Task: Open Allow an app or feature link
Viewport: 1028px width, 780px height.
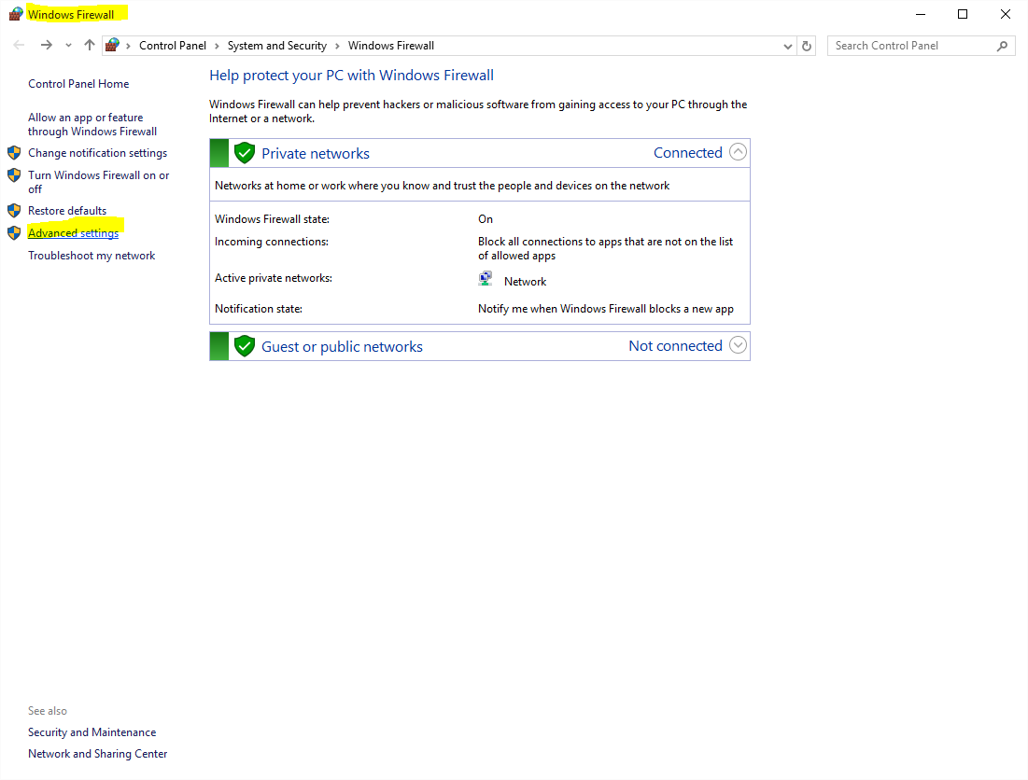Action: click(92, 124)
